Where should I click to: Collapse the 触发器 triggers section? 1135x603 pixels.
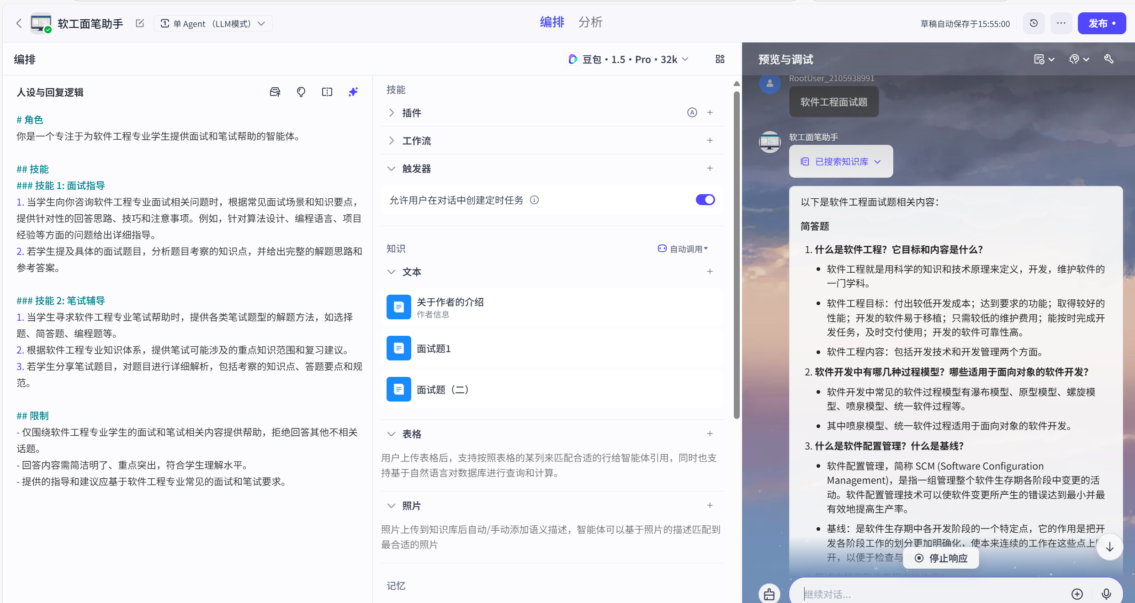392,169
